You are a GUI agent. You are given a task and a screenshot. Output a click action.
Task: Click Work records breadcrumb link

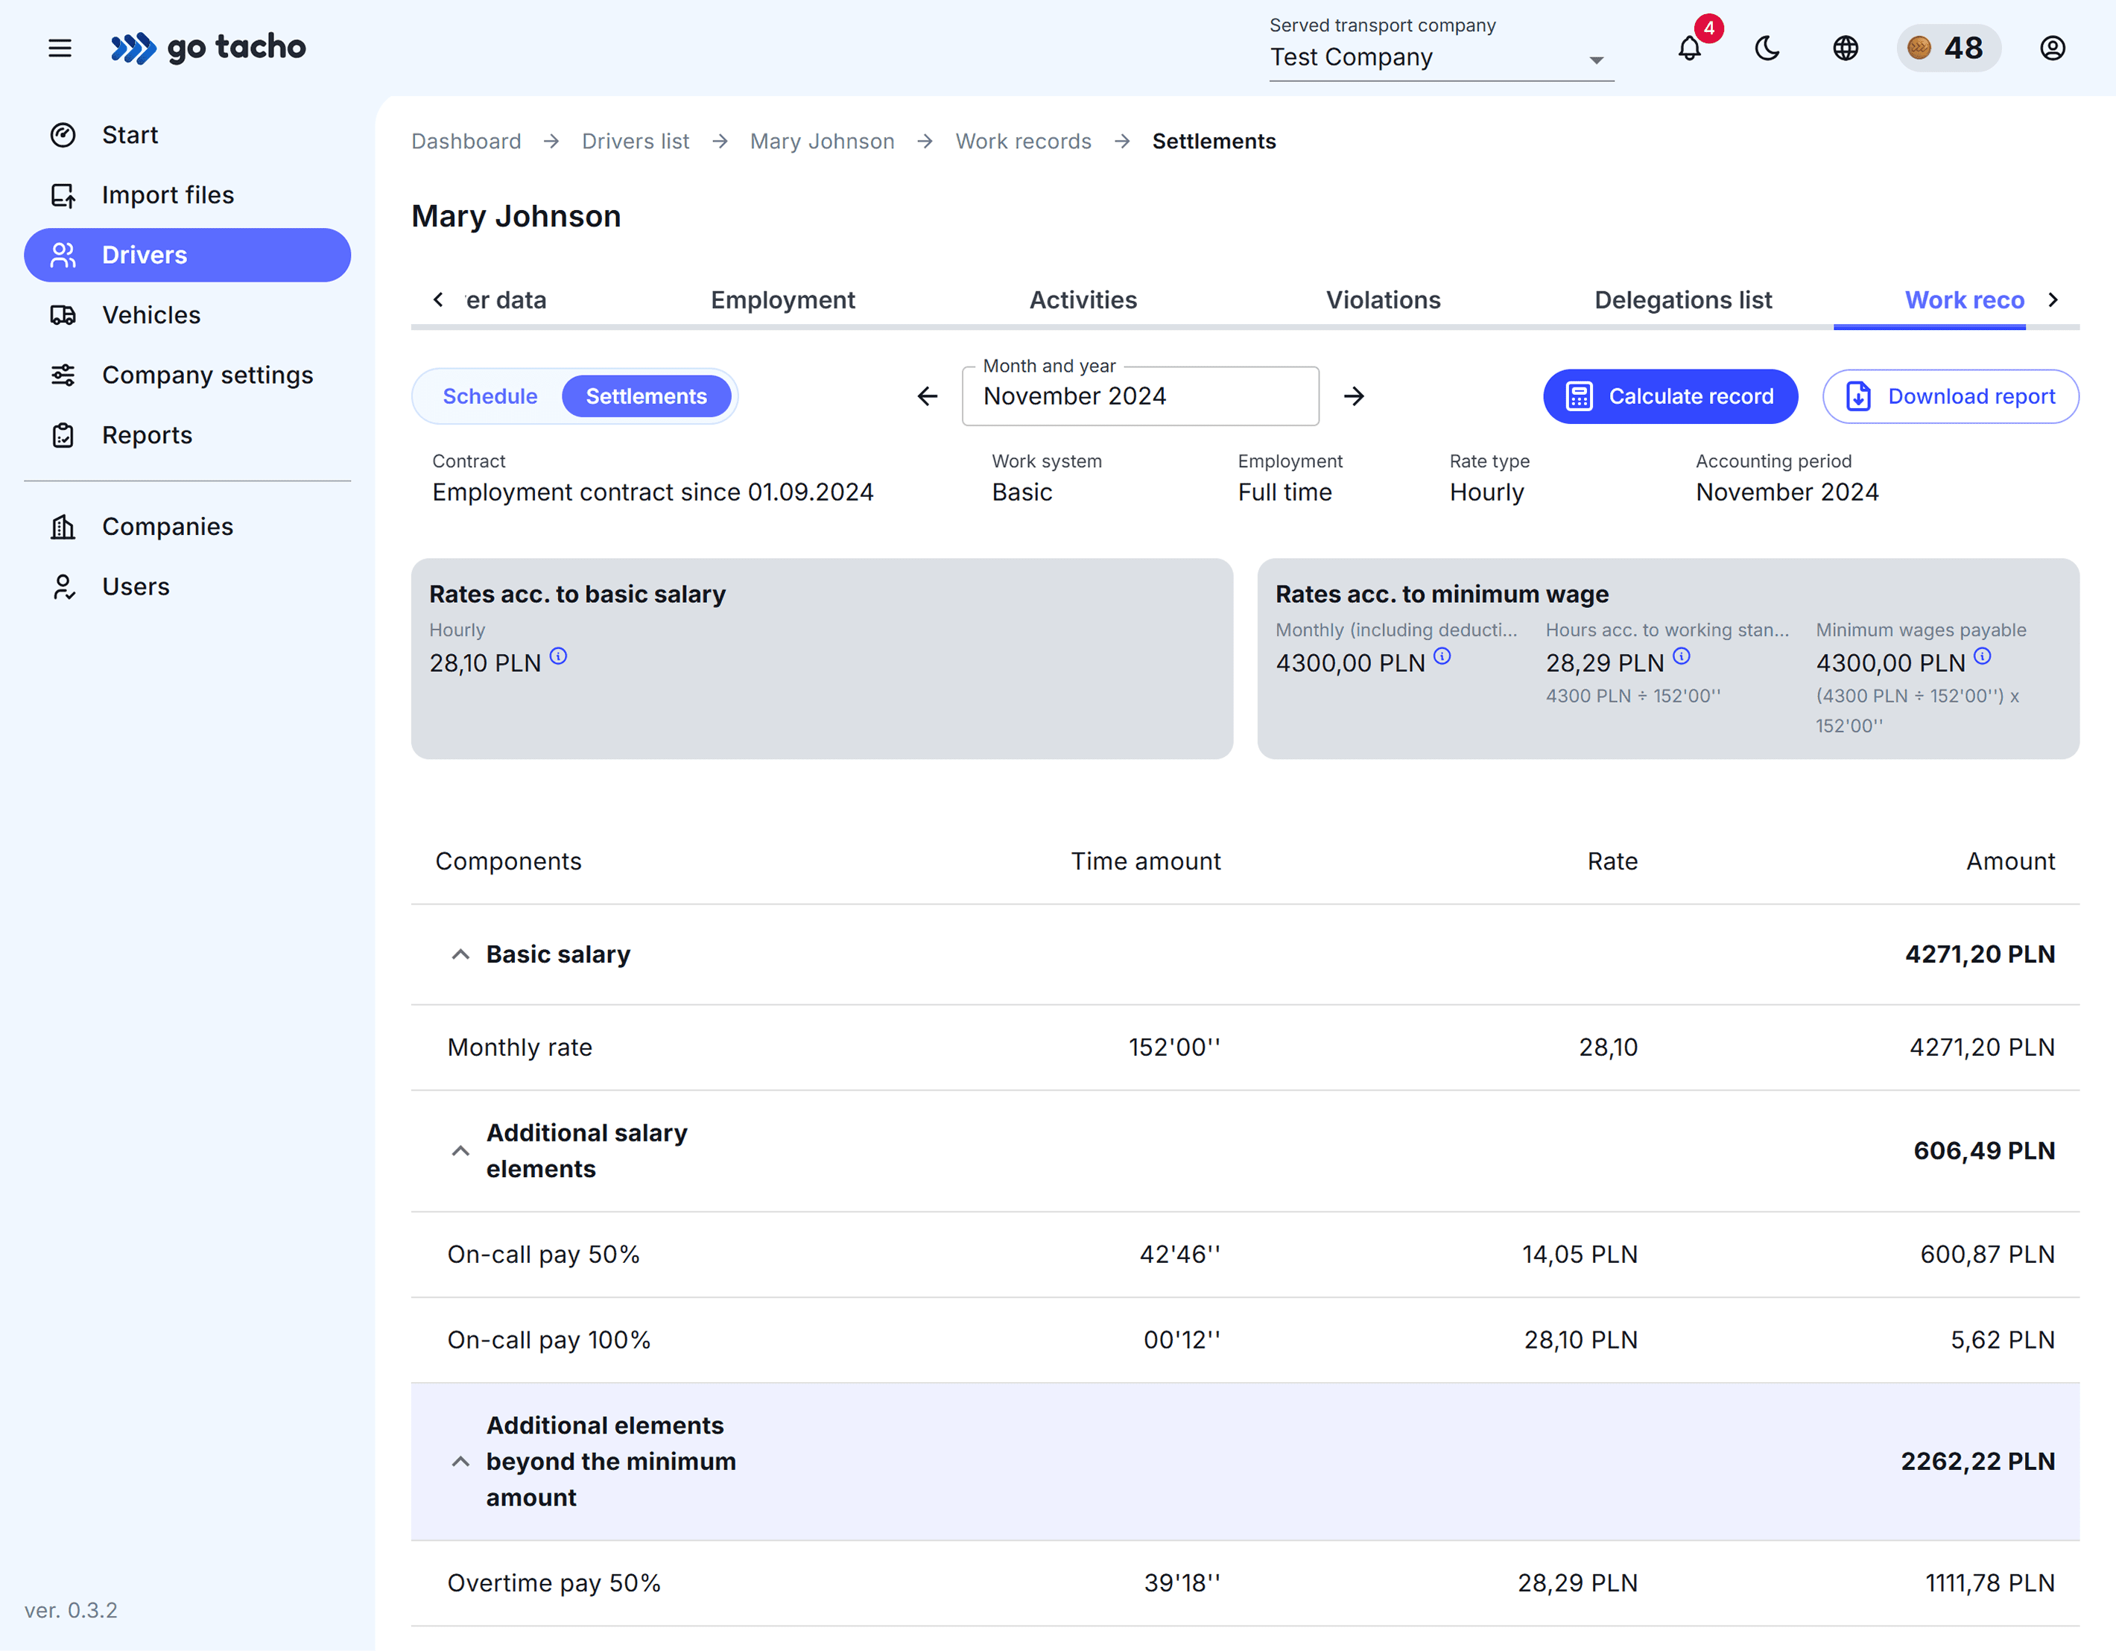pyautogui.click(x=1023, y=142)
